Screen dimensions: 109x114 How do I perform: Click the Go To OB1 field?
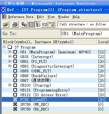click(85, 34)
